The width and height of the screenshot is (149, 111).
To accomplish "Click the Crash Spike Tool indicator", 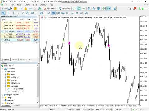I will pos(17,92).
